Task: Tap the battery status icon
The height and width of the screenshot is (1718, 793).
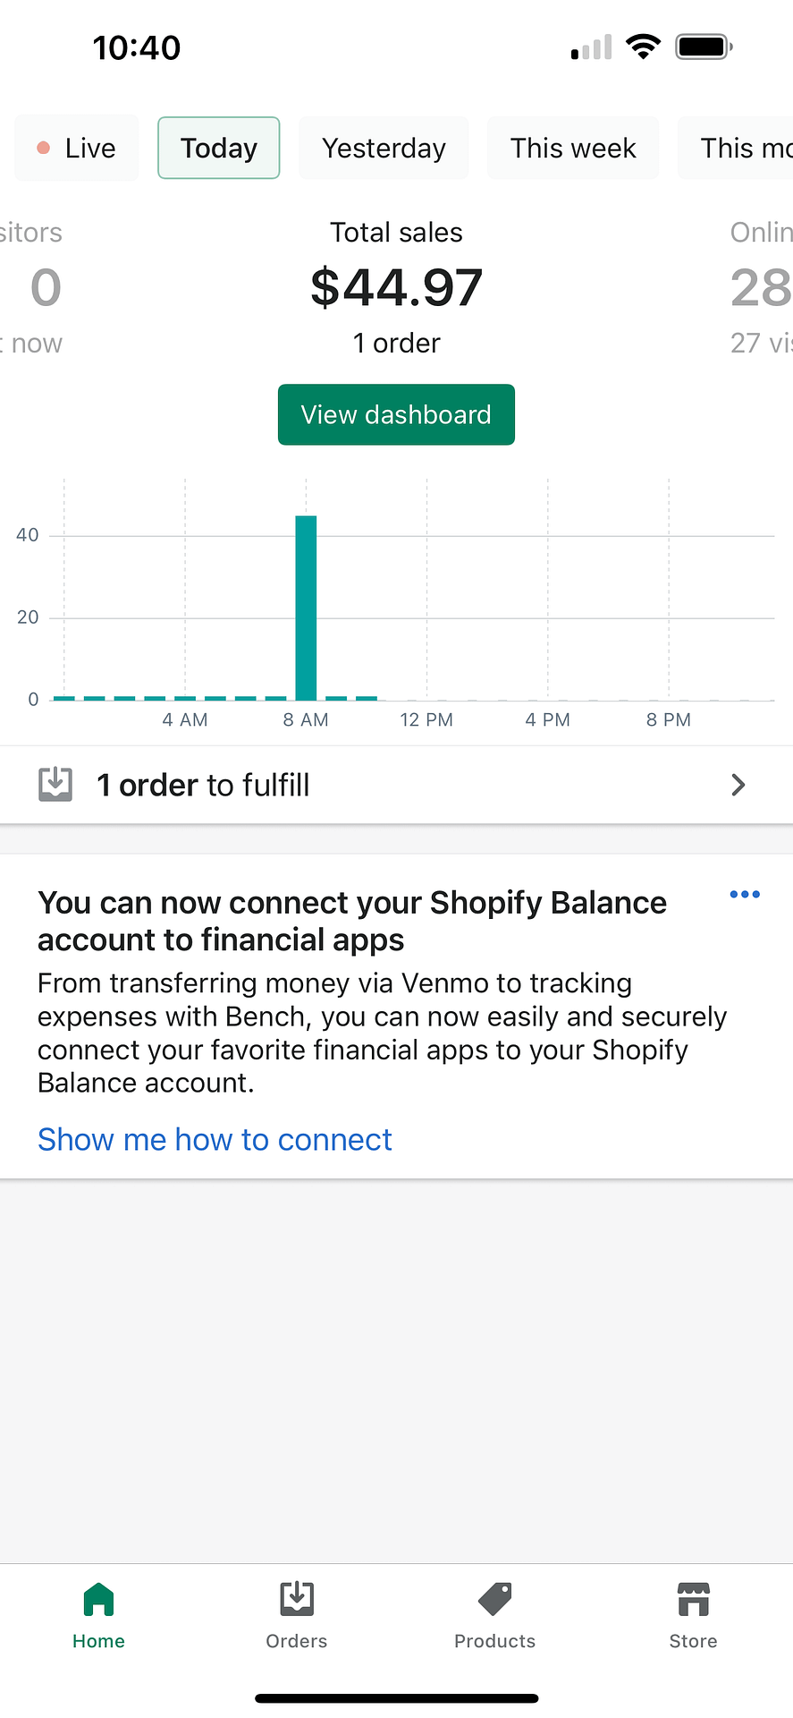Action: [704, 47]
